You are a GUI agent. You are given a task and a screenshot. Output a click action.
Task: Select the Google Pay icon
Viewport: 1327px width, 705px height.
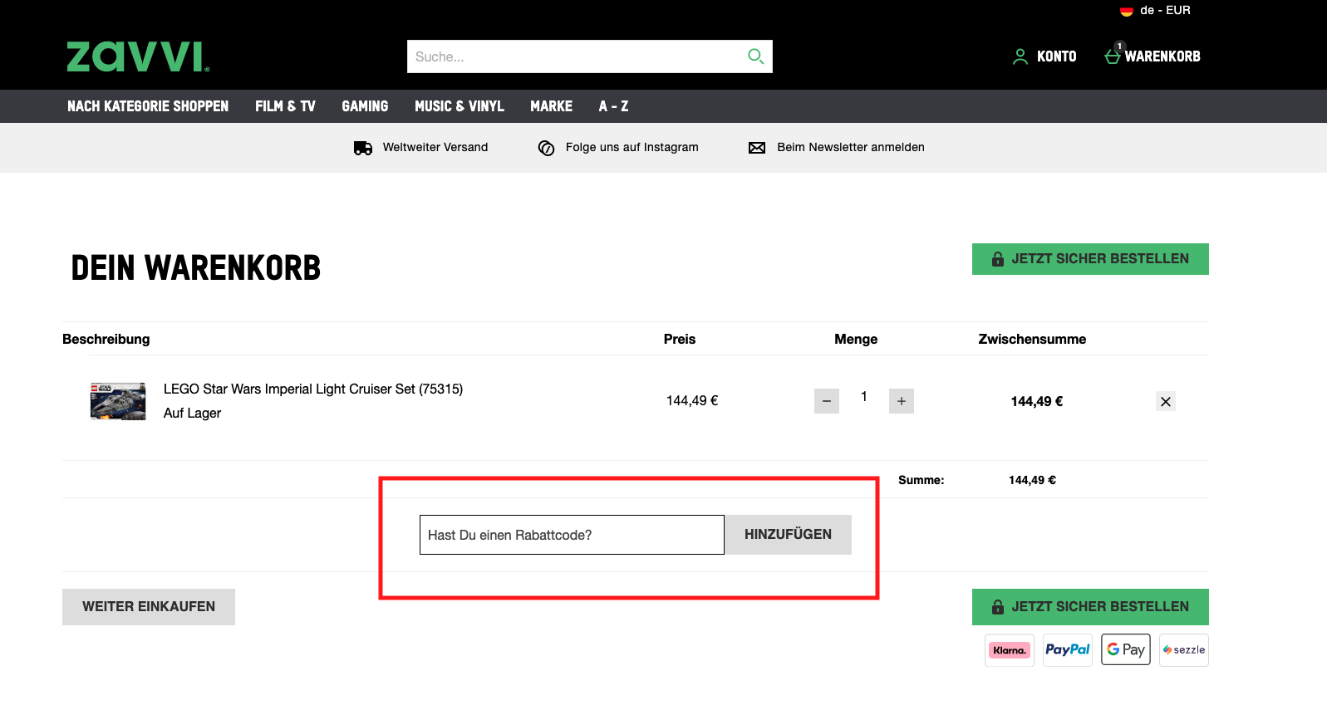click(1126, 649)
